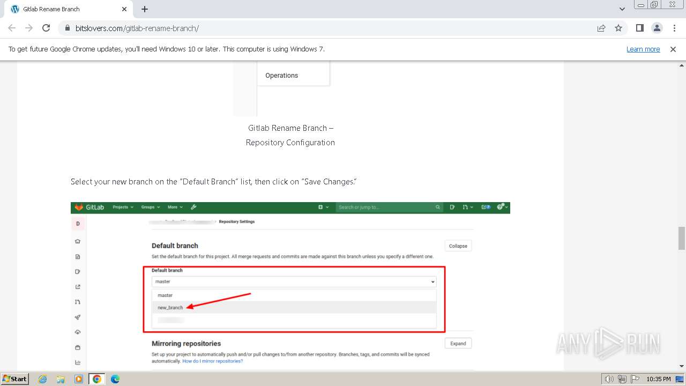Click the caption "Gitlab Rename Branch – Repository Configuration"
The image size is (686, 386).
[x=290, y=135]
